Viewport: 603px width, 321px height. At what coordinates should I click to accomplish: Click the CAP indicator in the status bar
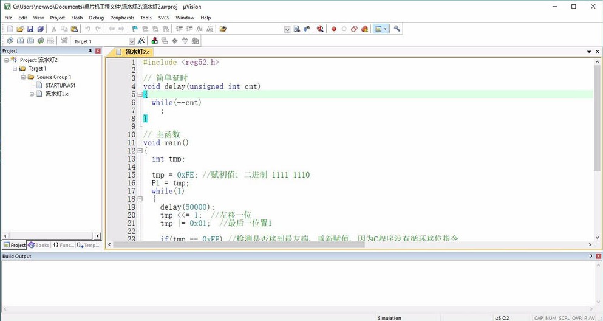click(539, 318)
